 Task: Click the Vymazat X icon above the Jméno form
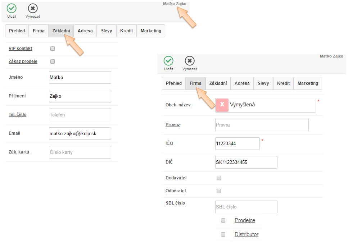[x=33, y=9]
